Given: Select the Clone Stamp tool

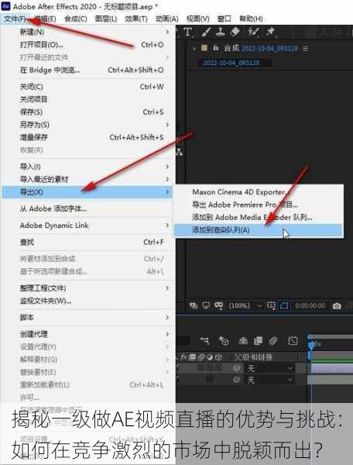Looking at the screenshot, I should click(x=221, y=32).
